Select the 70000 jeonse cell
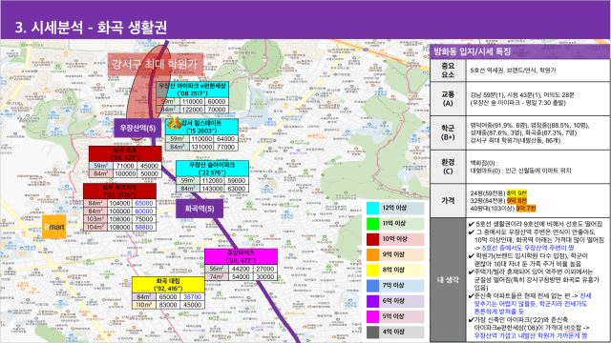Image resolution: width=611 pixels, height=343 pixels. tap(217, 110)
